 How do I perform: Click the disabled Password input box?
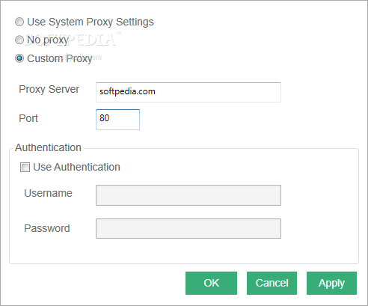click(x=188, y=229)
